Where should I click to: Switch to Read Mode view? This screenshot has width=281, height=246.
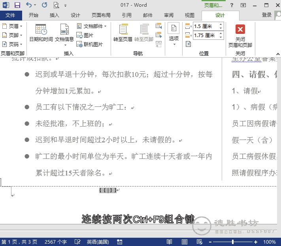(x=170, y=242)
